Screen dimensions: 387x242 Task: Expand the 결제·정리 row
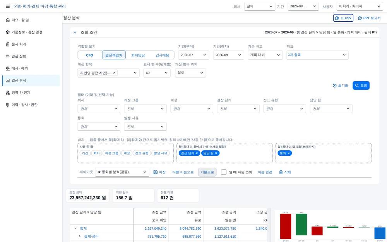[80, 236]
